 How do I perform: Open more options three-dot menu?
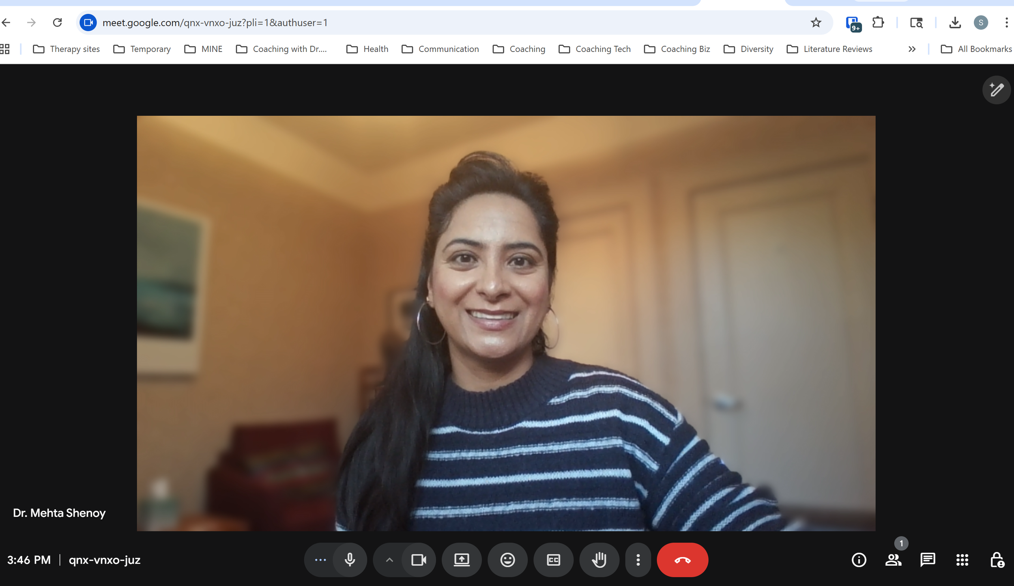point(638,560)
